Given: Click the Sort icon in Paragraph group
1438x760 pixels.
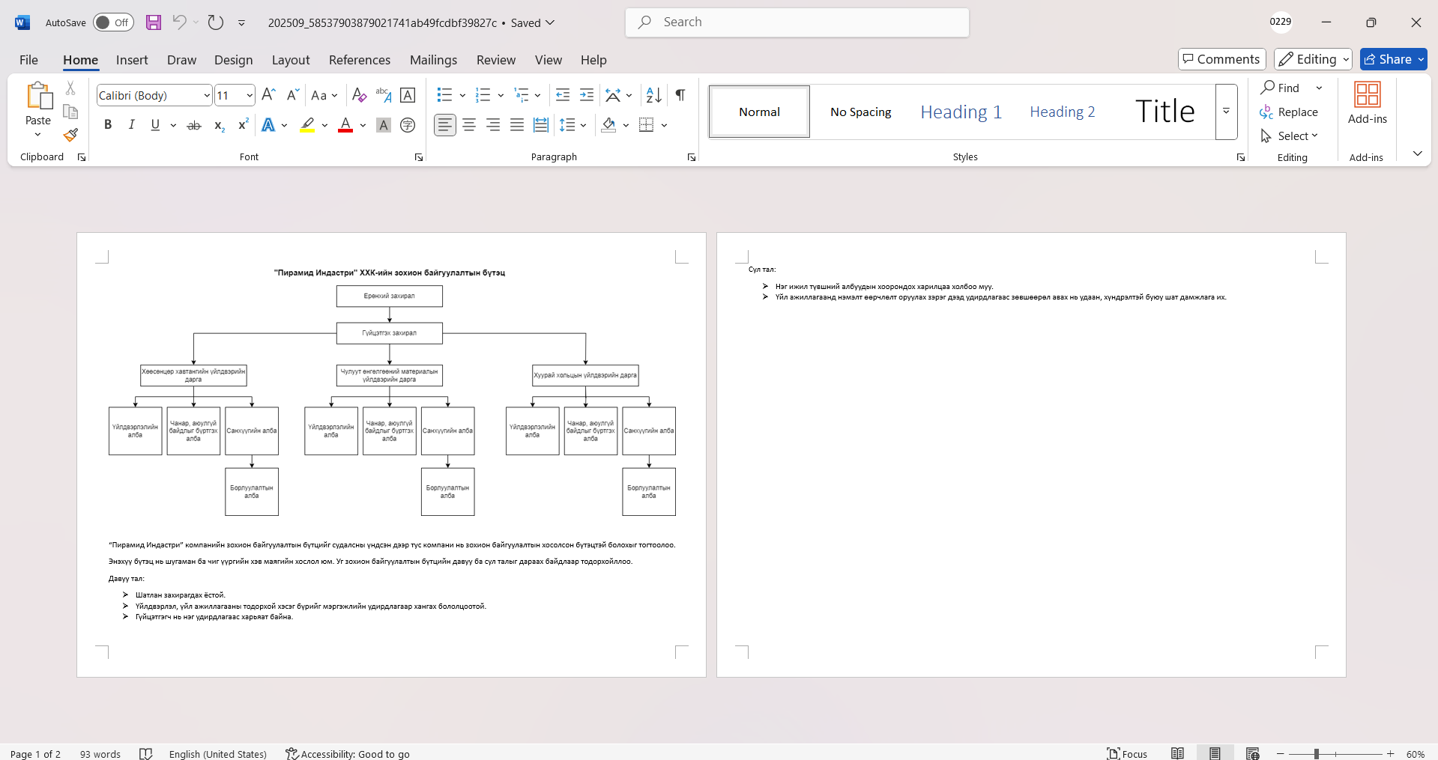Looking at the screenshot, I should pyautogui.click(x=653, y=95).
